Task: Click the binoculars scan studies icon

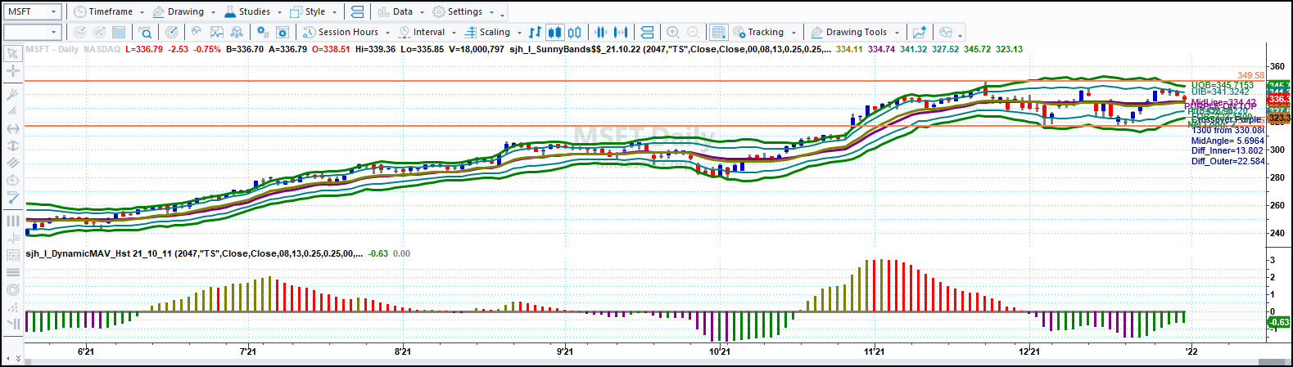Action: (x=237, y=32)
